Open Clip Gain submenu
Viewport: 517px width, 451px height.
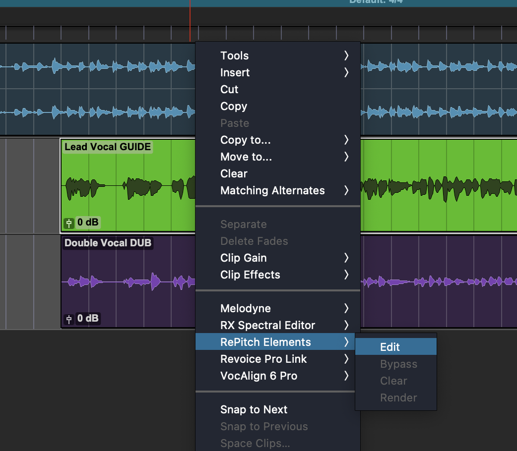[x=244, y=258]
